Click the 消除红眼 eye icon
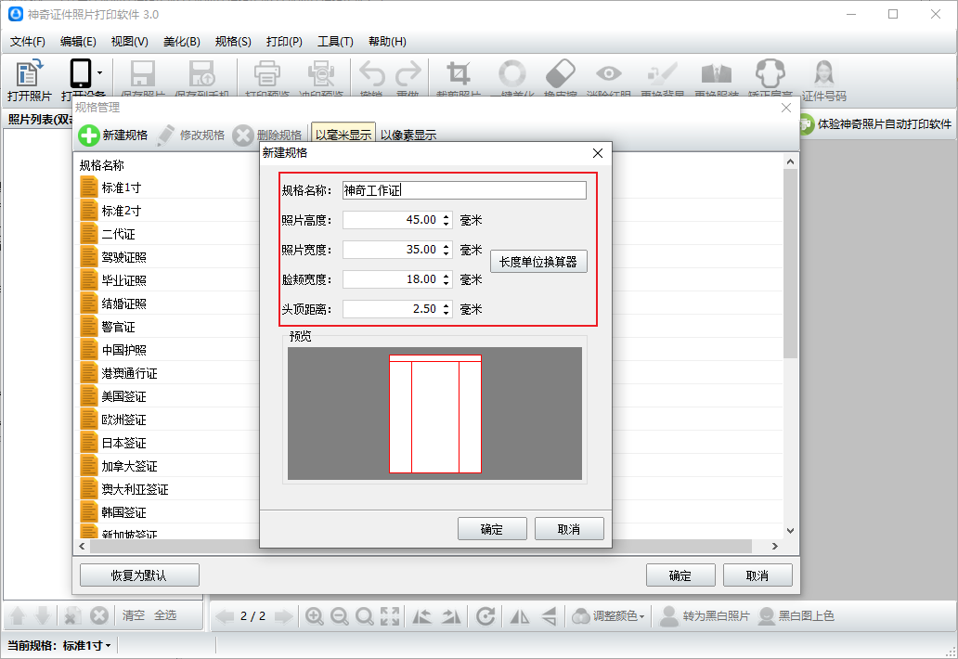 (x=609, y=73)
